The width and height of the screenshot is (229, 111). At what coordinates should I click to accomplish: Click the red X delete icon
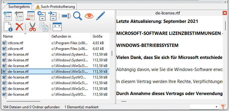[19, 27]
